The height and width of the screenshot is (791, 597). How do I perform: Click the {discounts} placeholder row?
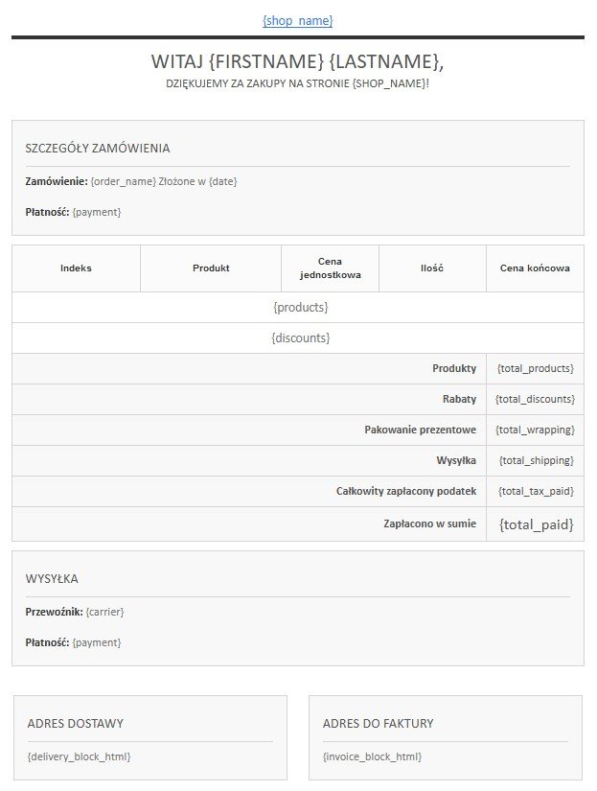coord(300,338)
